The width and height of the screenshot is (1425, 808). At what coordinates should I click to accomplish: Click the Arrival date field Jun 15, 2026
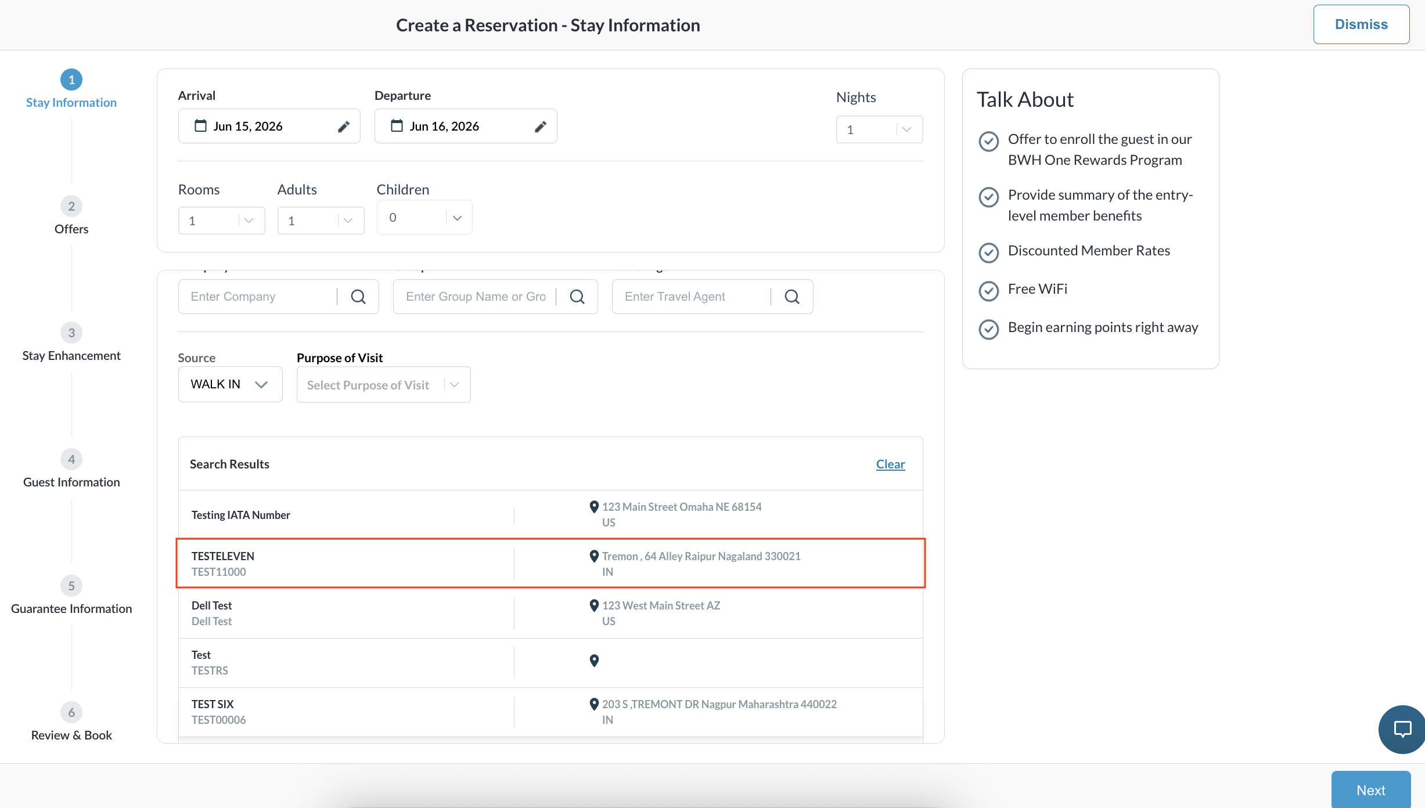point(269,126)
